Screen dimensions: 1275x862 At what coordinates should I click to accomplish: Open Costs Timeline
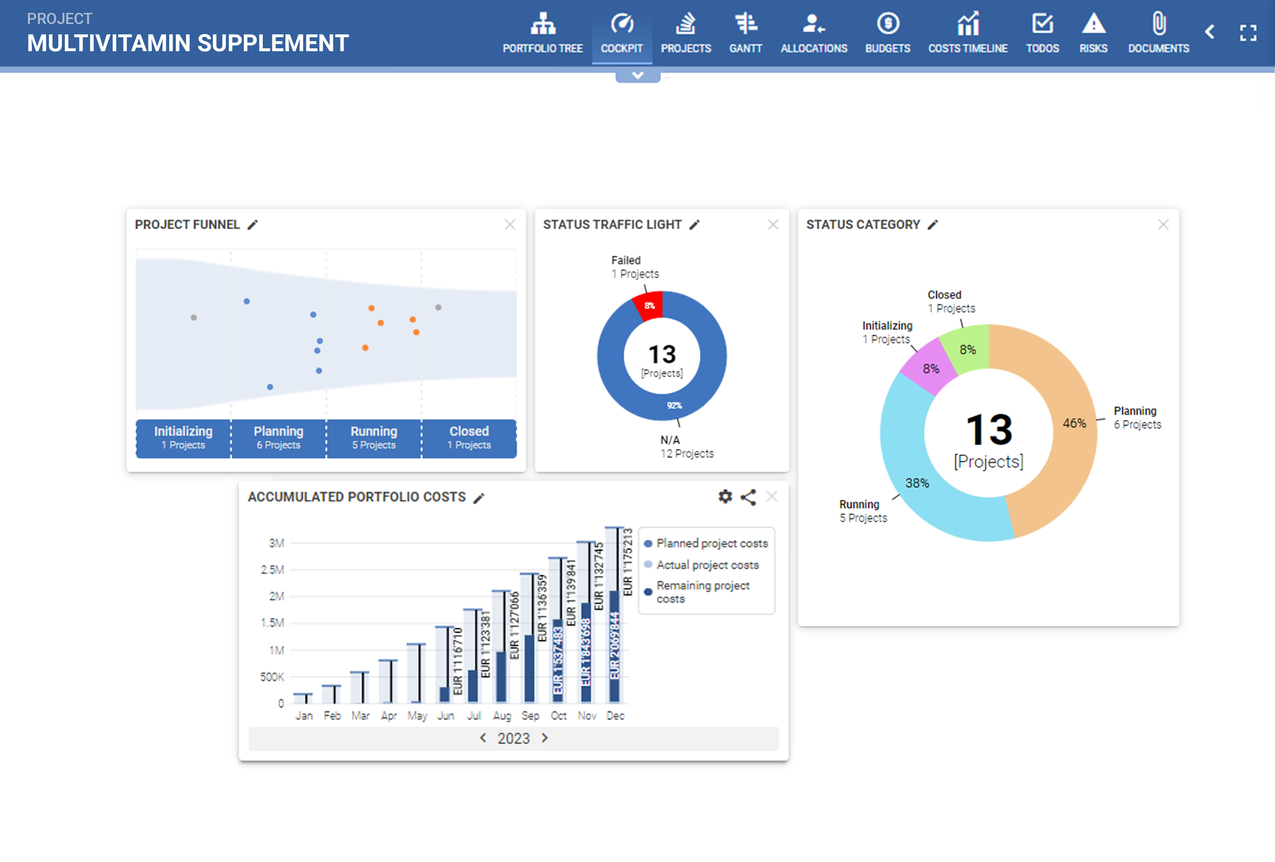[968, 33]
